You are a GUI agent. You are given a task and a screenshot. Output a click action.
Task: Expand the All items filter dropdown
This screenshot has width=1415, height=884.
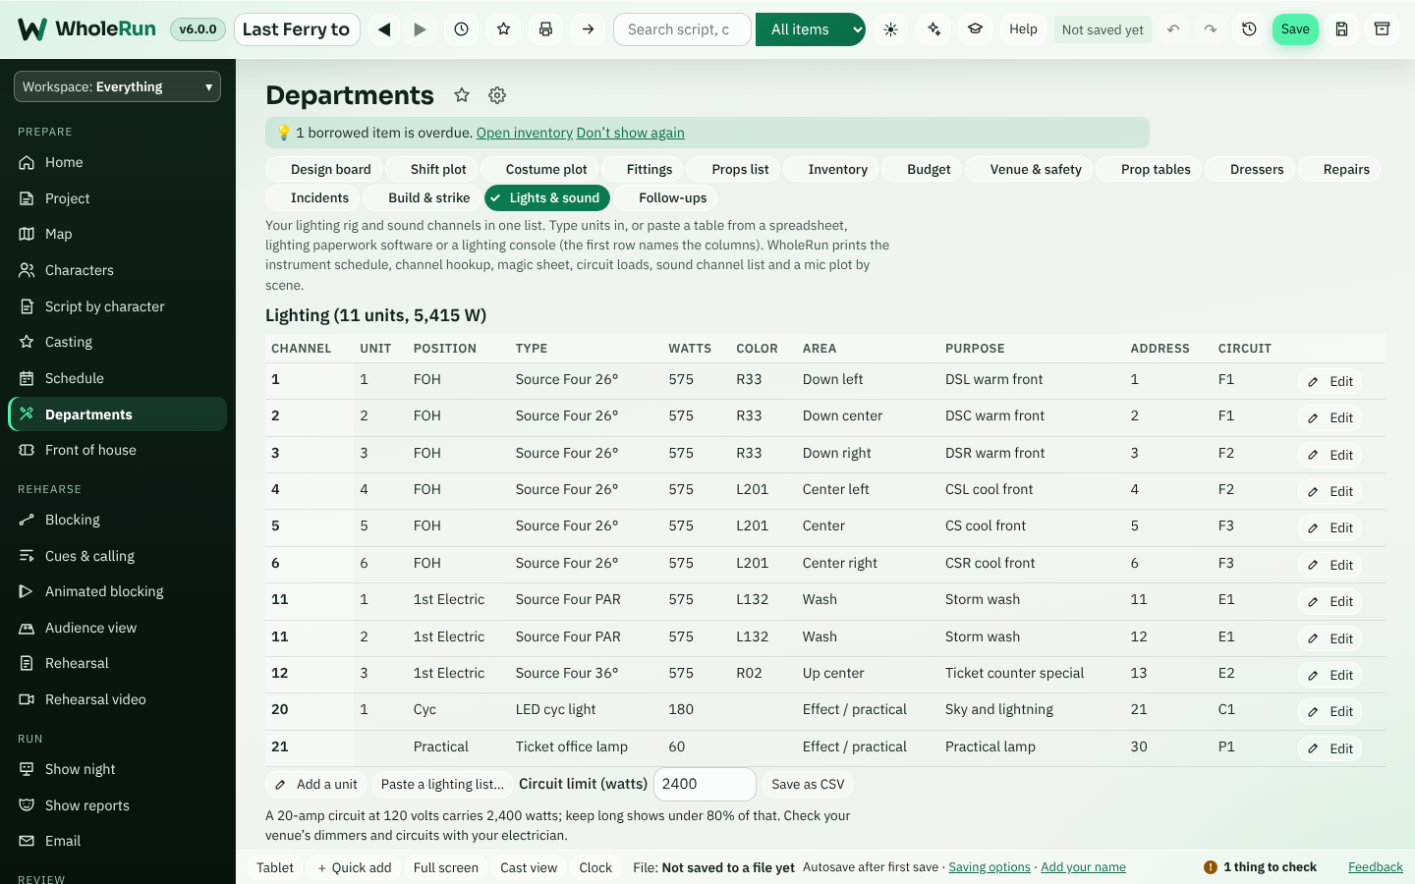pyautogui.click(x=811, y=29)
